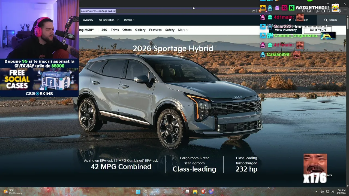Viewport: 349px width, 196px height.
Task: Open the Inventory menu item
Action: [x=88, y=20]
